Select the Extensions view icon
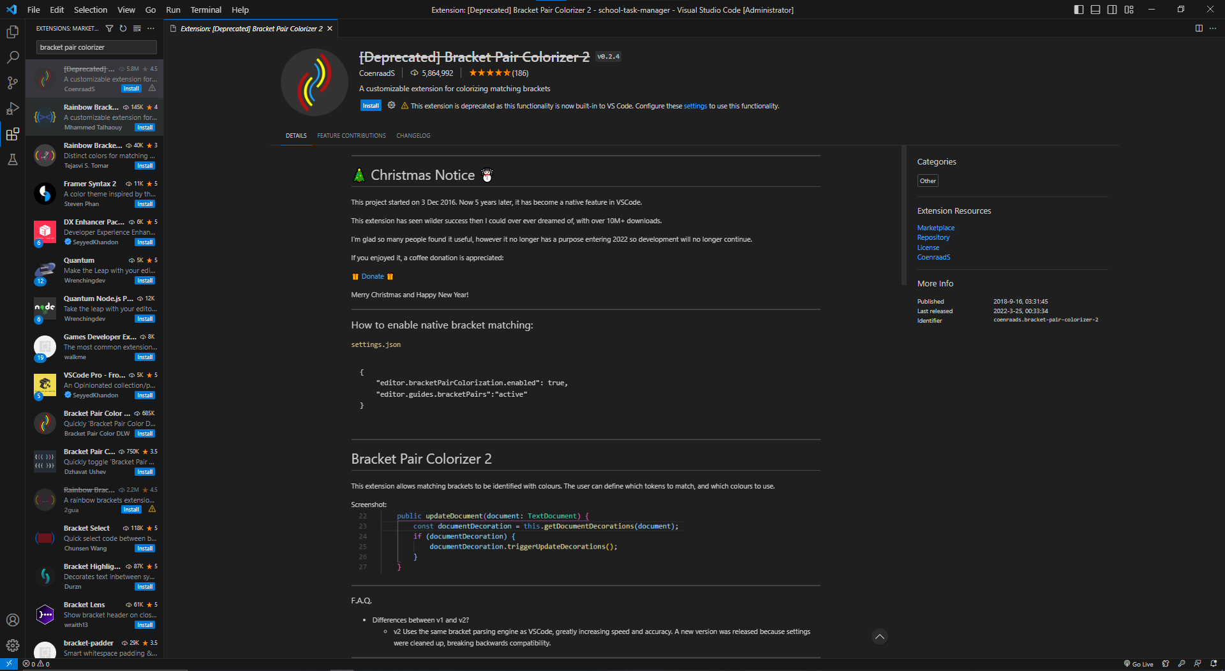Viewport: 1225px width, 671px height. [12, 134]
